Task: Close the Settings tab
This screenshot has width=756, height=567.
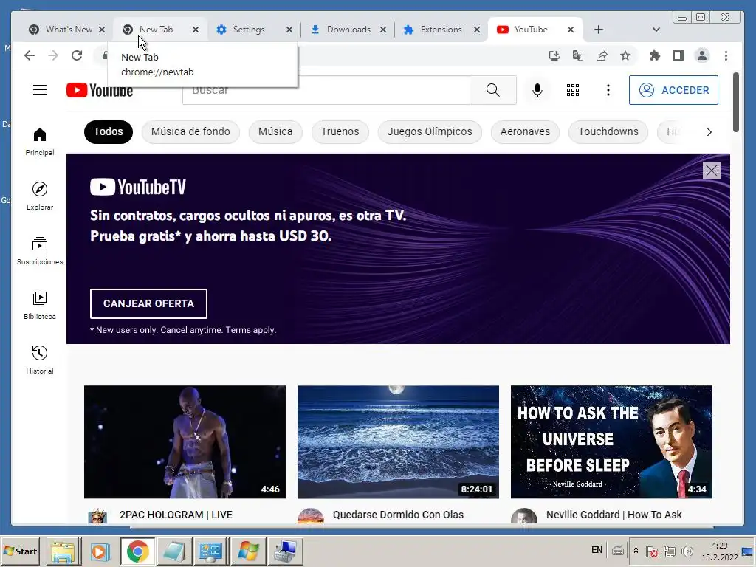Action: pyautogui.click(x=289, y=30)
